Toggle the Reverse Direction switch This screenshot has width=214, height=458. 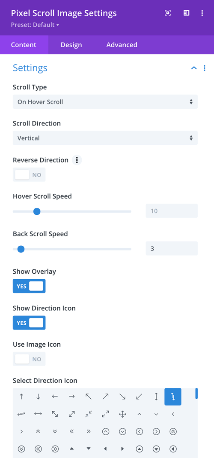(29, 175)
